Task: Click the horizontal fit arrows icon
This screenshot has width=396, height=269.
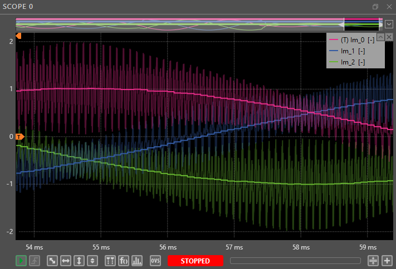Action: tap(66, 261)
